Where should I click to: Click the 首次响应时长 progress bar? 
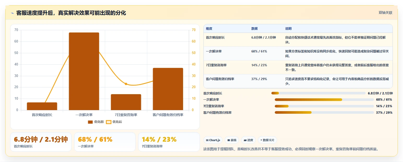(x=318, y=93)
